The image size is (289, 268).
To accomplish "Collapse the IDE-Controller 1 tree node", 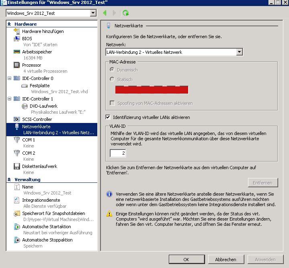I will click(9, 99).
